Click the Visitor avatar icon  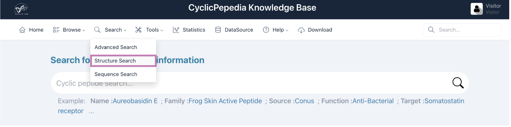[x=477, y=9]
